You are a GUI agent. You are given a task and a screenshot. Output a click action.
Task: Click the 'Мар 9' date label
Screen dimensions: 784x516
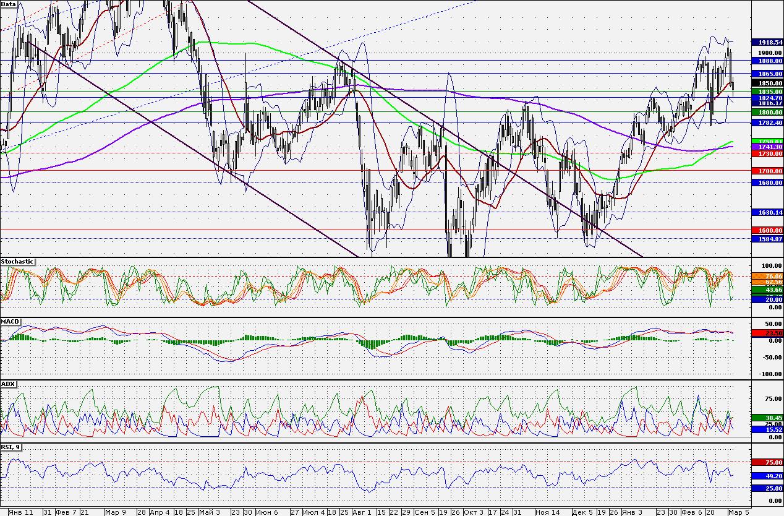pos(116,512)
